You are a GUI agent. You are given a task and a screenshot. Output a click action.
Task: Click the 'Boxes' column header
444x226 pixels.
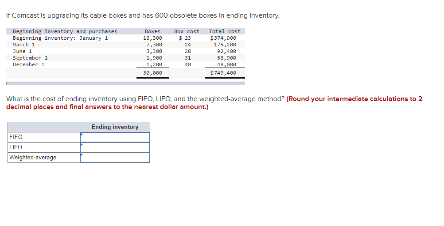click(x=152, y=31)
